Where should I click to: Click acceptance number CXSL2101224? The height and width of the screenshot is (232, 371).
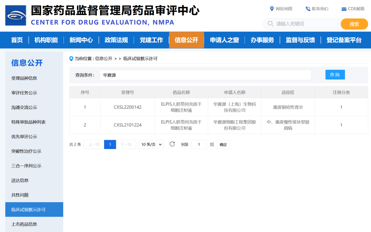127,125
